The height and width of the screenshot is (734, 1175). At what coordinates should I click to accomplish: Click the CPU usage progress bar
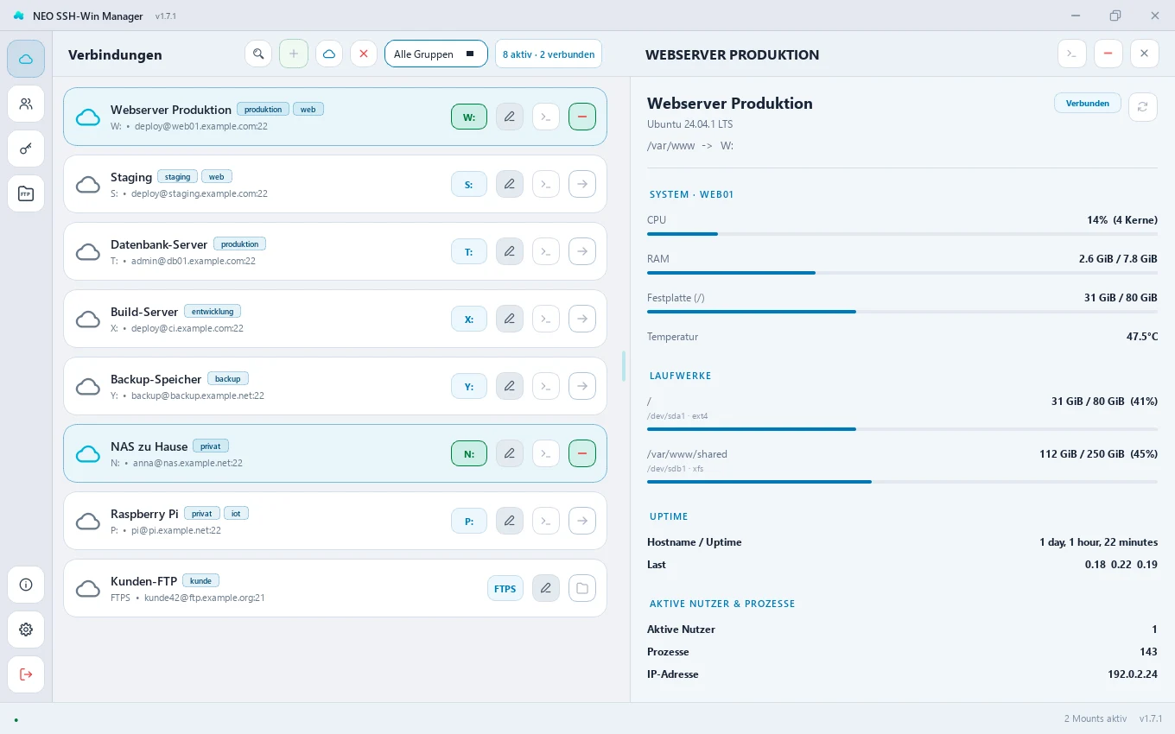(902, 234)
